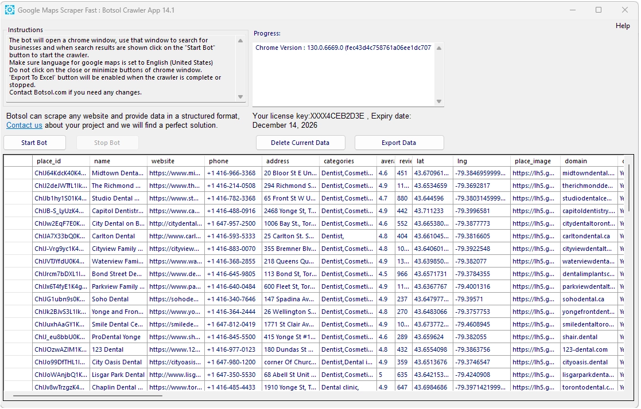Click the Progress box scroll down arrow

tap(439, 101)
